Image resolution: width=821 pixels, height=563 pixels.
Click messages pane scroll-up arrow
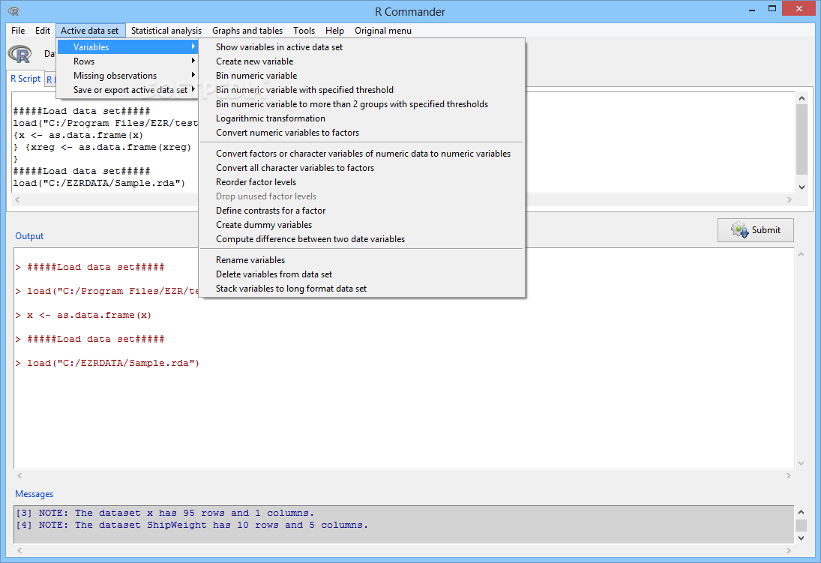[801, 512]
